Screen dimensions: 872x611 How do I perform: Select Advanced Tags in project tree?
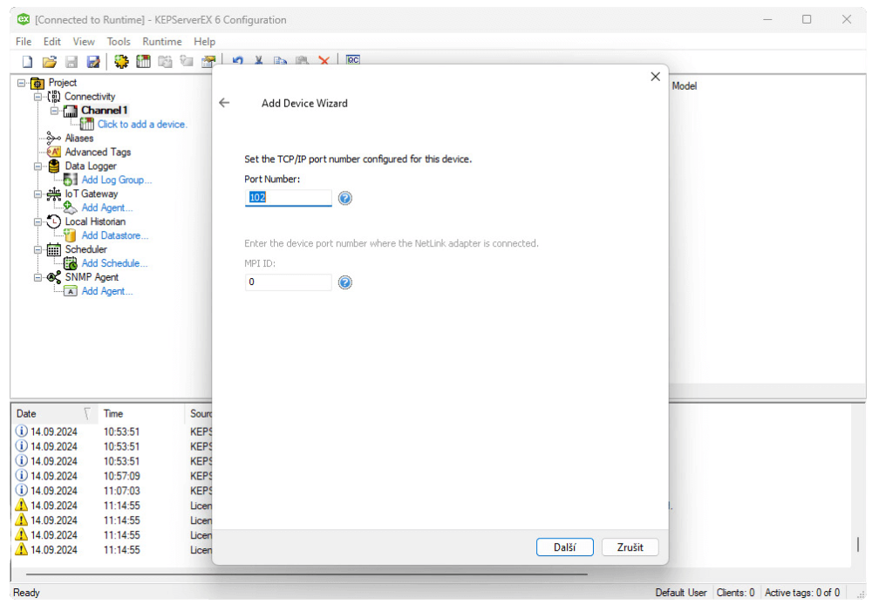(98, 152)
